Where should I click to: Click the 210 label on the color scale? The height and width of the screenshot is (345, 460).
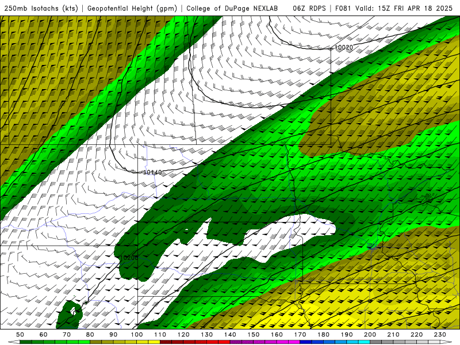(x=393, y=335)
